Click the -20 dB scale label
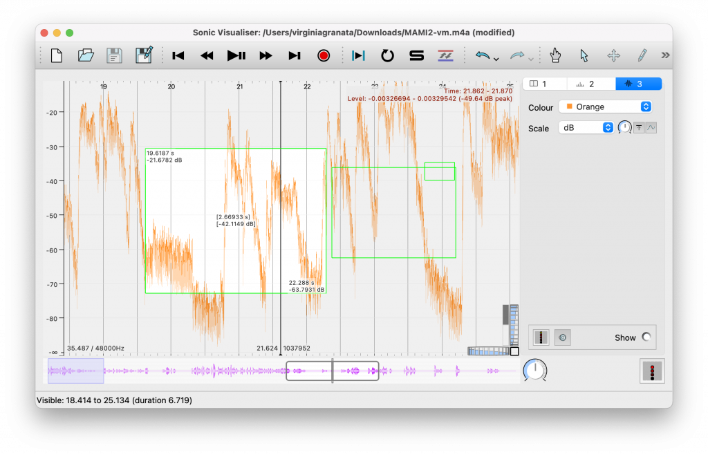The height and width of the screenshot is (455, 708). 52,113
